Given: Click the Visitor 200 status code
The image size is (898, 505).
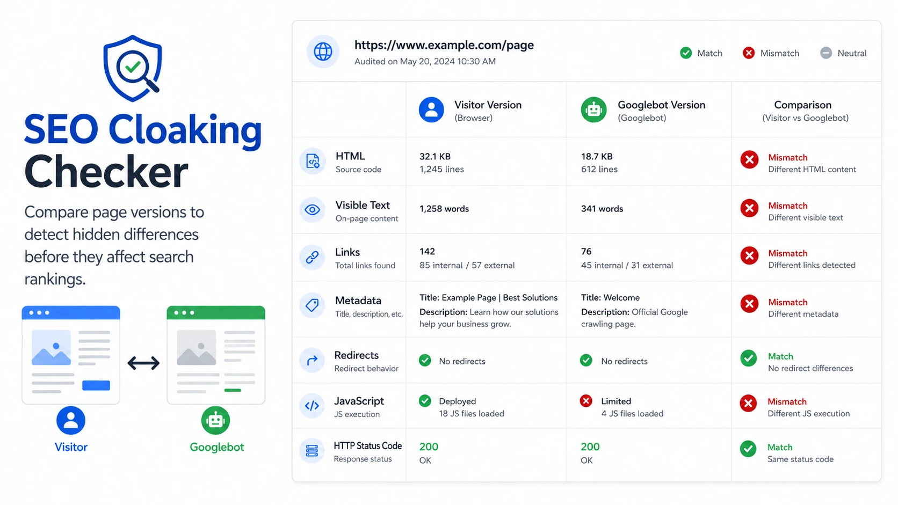Looking at the screenshot, I should [x=429, y=447].
